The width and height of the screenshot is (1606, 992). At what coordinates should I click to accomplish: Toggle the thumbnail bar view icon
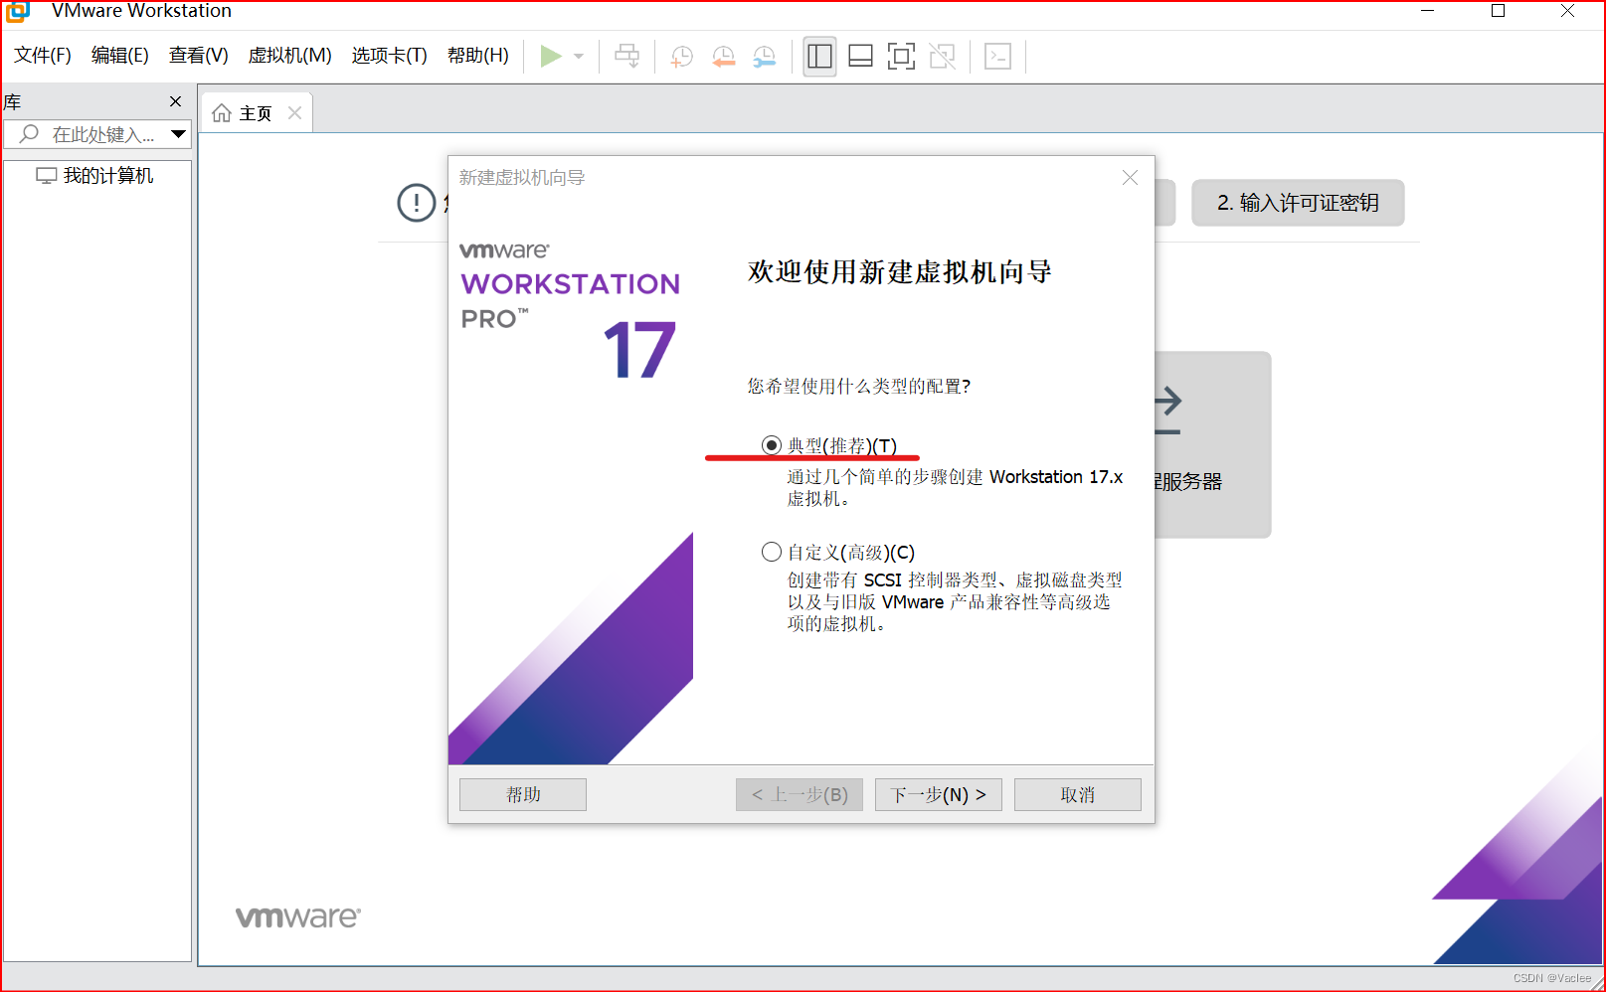tap(861, 57)
